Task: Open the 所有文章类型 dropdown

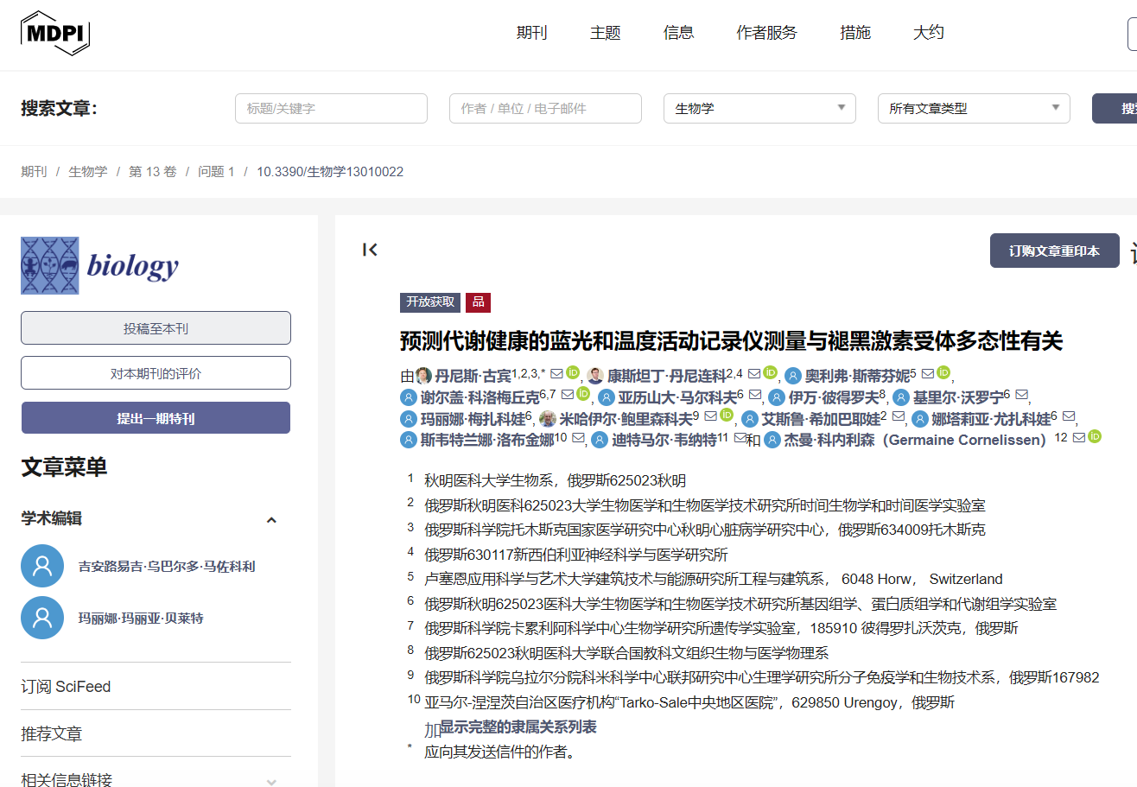Action: click(974, 109)
